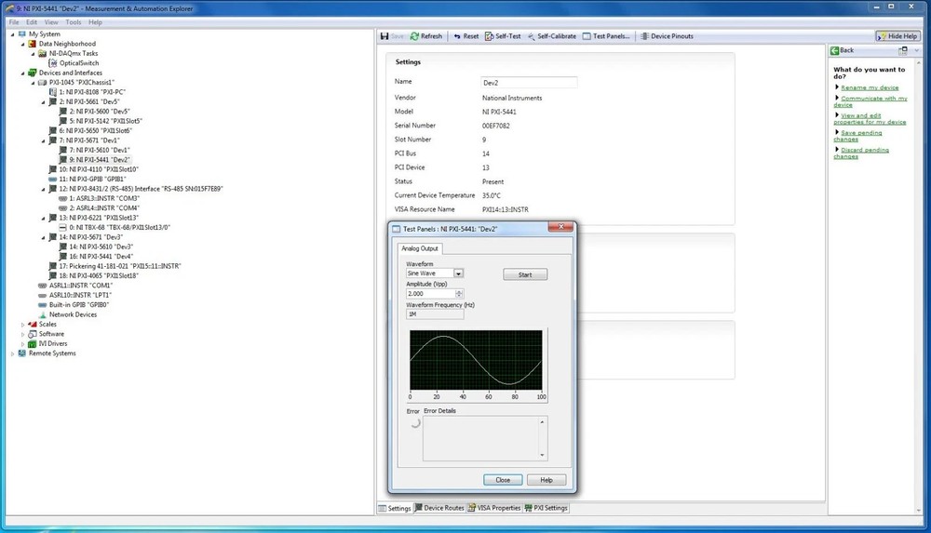Select NI PXI-5661 Dev5 device icon
This screenshot has width=931, height=533.
tap(52, 101)
